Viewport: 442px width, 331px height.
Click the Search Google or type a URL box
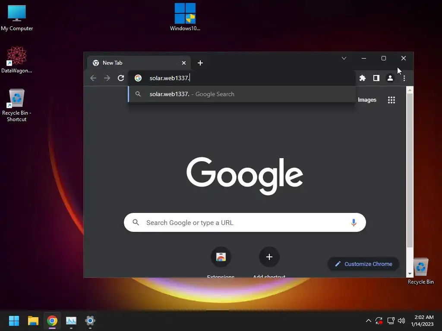pos(245,223)
